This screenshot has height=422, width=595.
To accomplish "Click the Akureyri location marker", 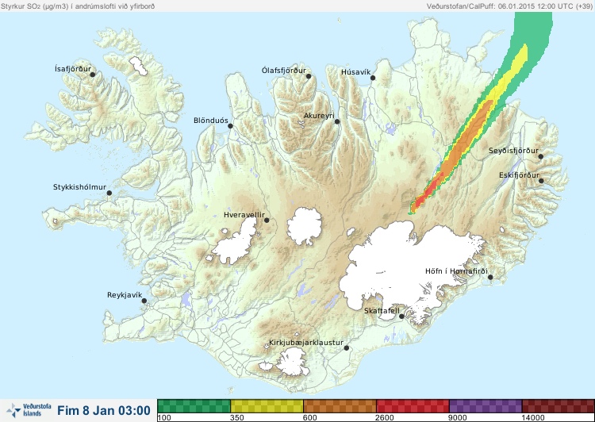I will 337,121.
